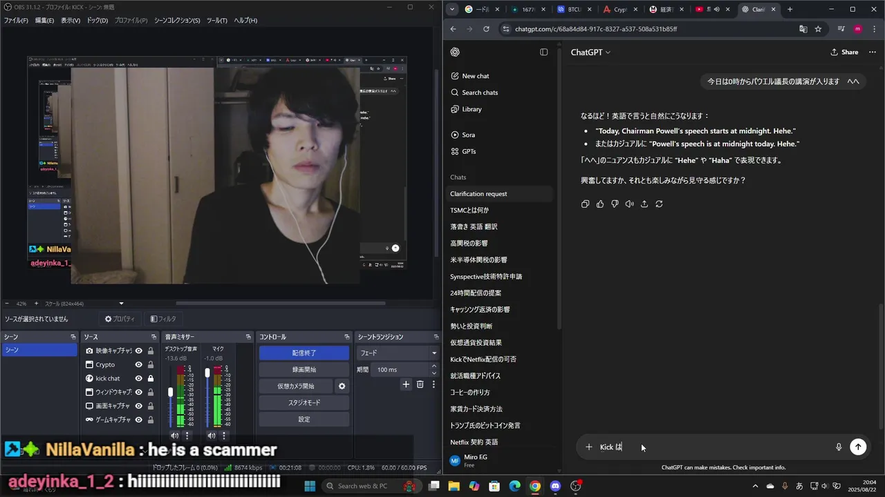Attach a file with plus icon

(589, 447)
